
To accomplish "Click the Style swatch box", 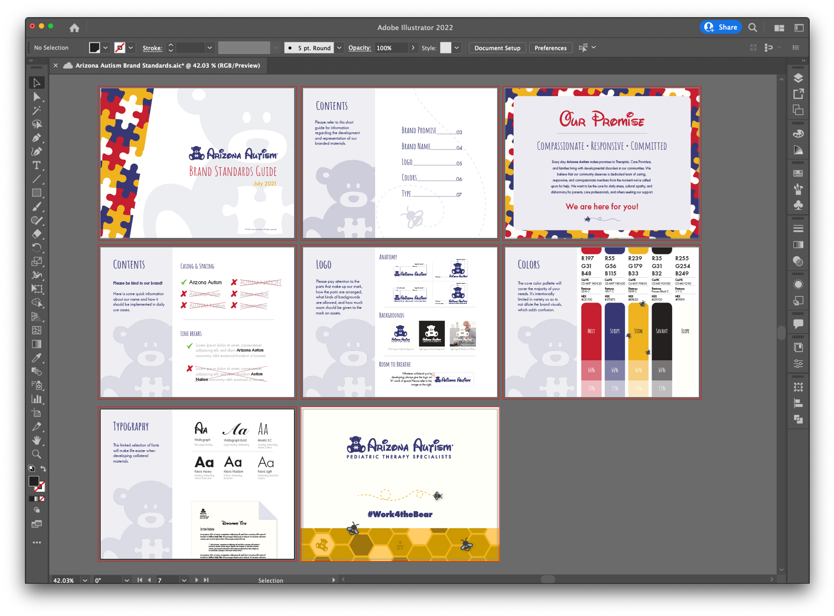I will (446, 48).
